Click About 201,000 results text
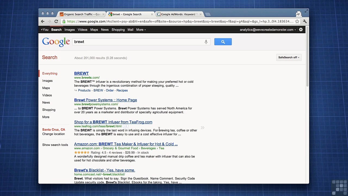 coord(101,58)
